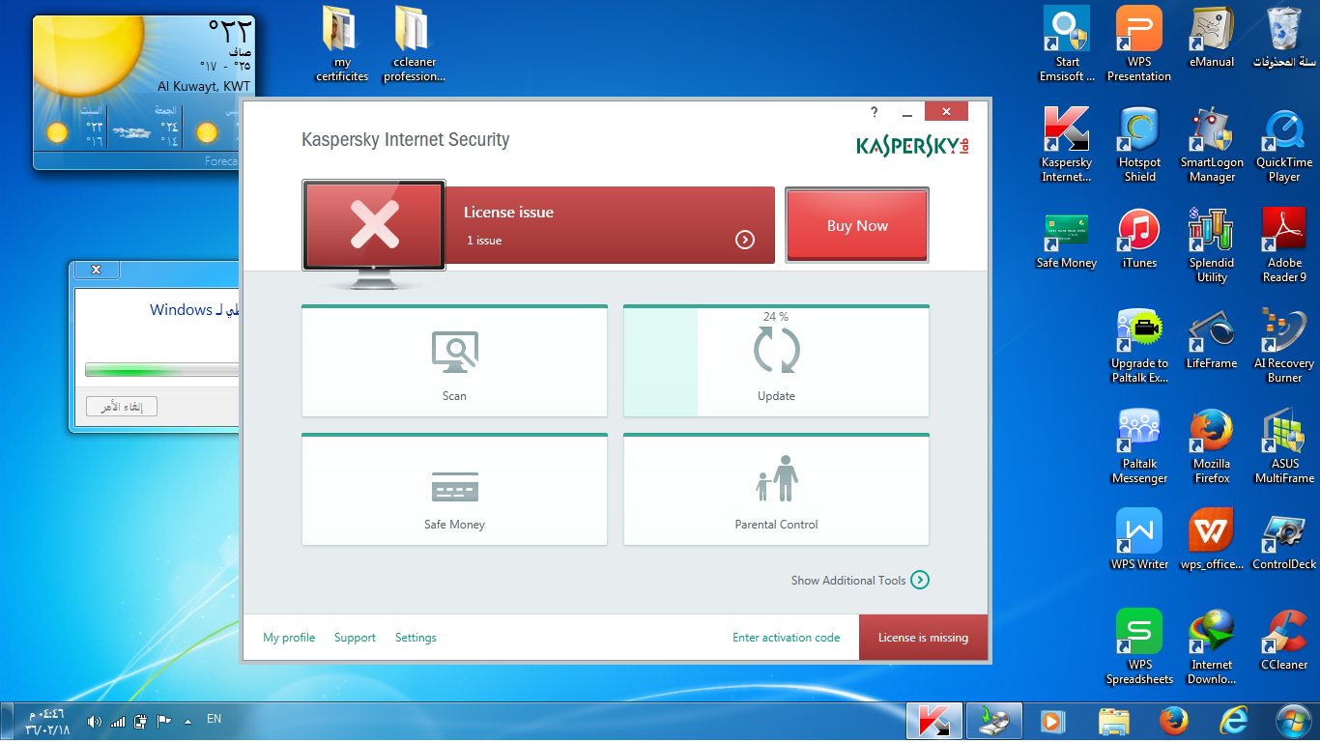Viewport: 1320px width, 742px height.
Task: Open the Safe Money tile in Kaspersky
Action: pos(454,490)
